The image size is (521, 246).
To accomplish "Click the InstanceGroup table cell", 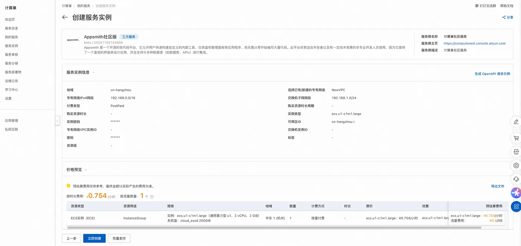I will pyautogui.click(x=135, y=218).
